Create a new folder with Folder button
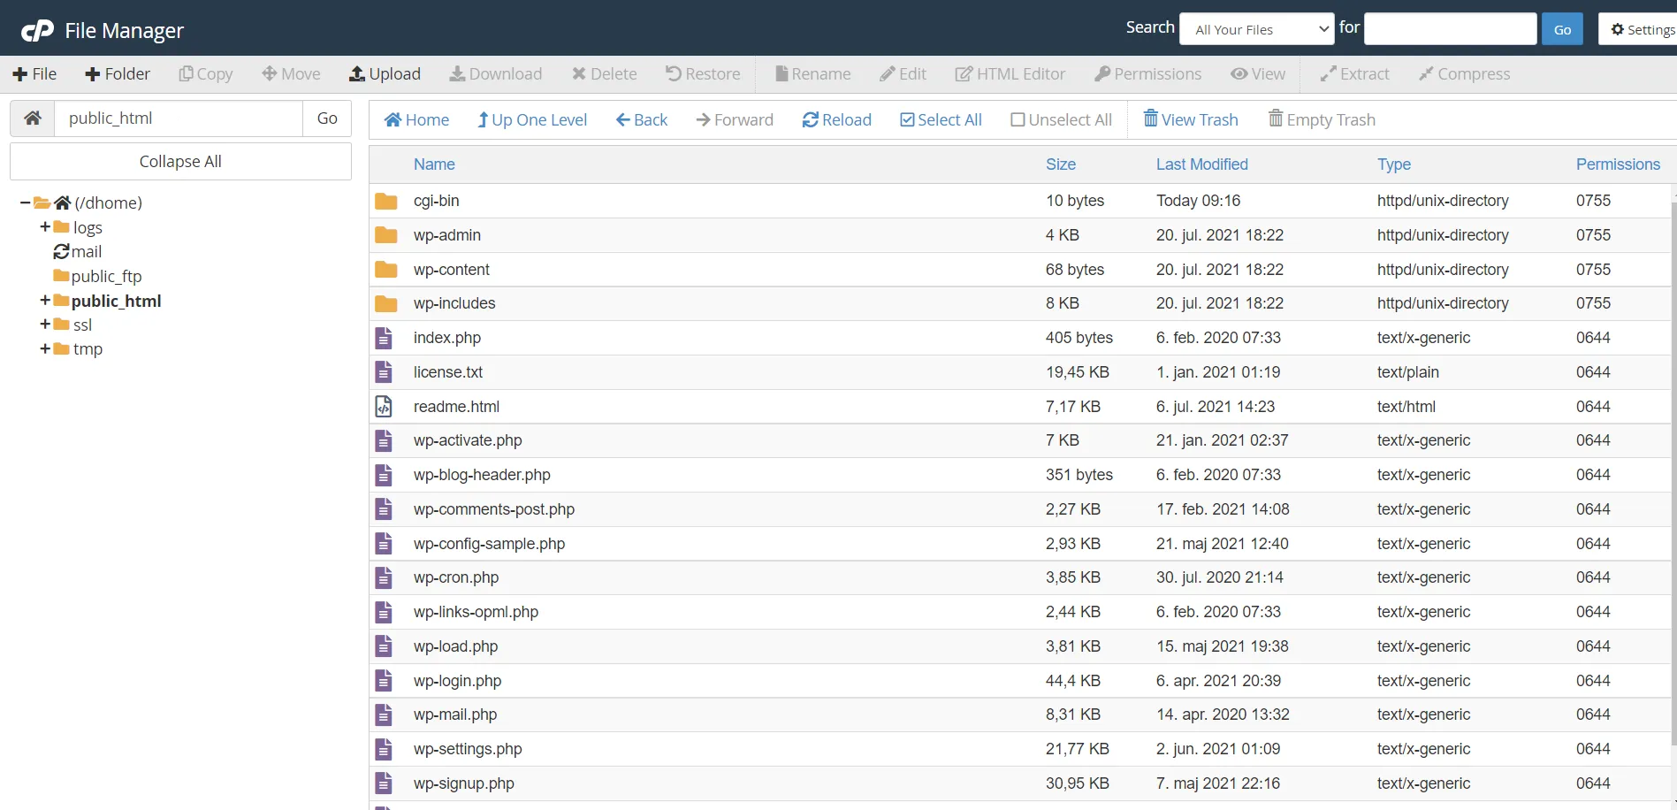 [118, 74]
